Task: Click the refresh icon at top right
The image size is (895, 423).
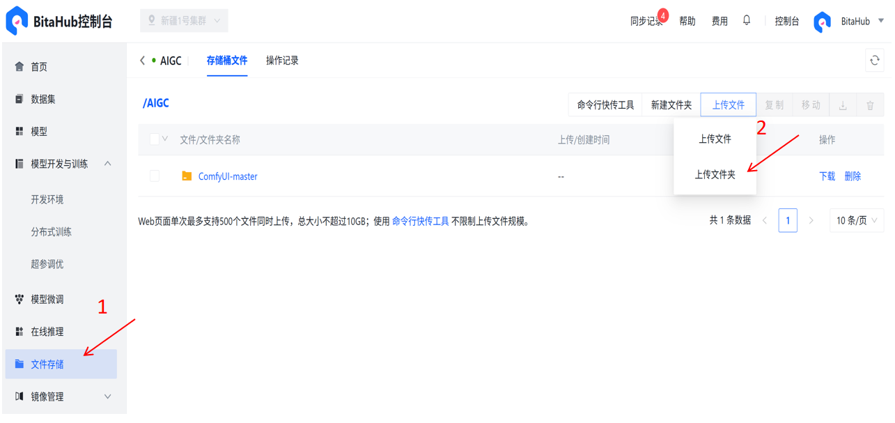Action: click(x=875, y=61)
